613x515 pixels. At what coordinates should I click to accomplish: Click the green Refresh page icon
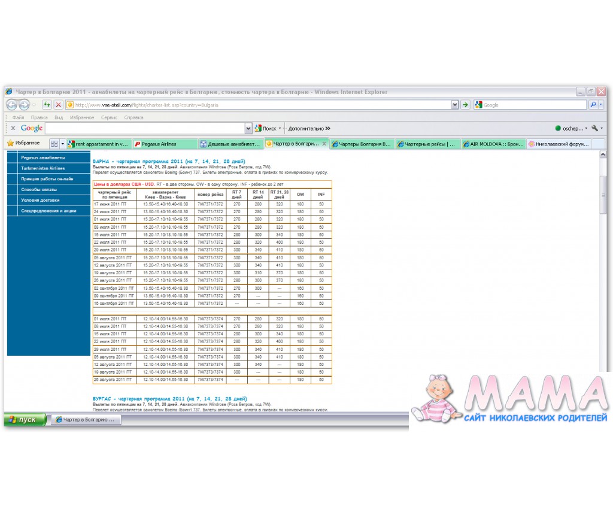pos(47,105)
